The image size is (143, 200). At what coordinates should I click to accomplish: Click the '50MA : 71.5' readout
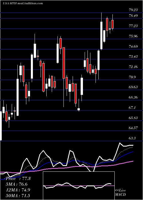(x=18, y=195)
